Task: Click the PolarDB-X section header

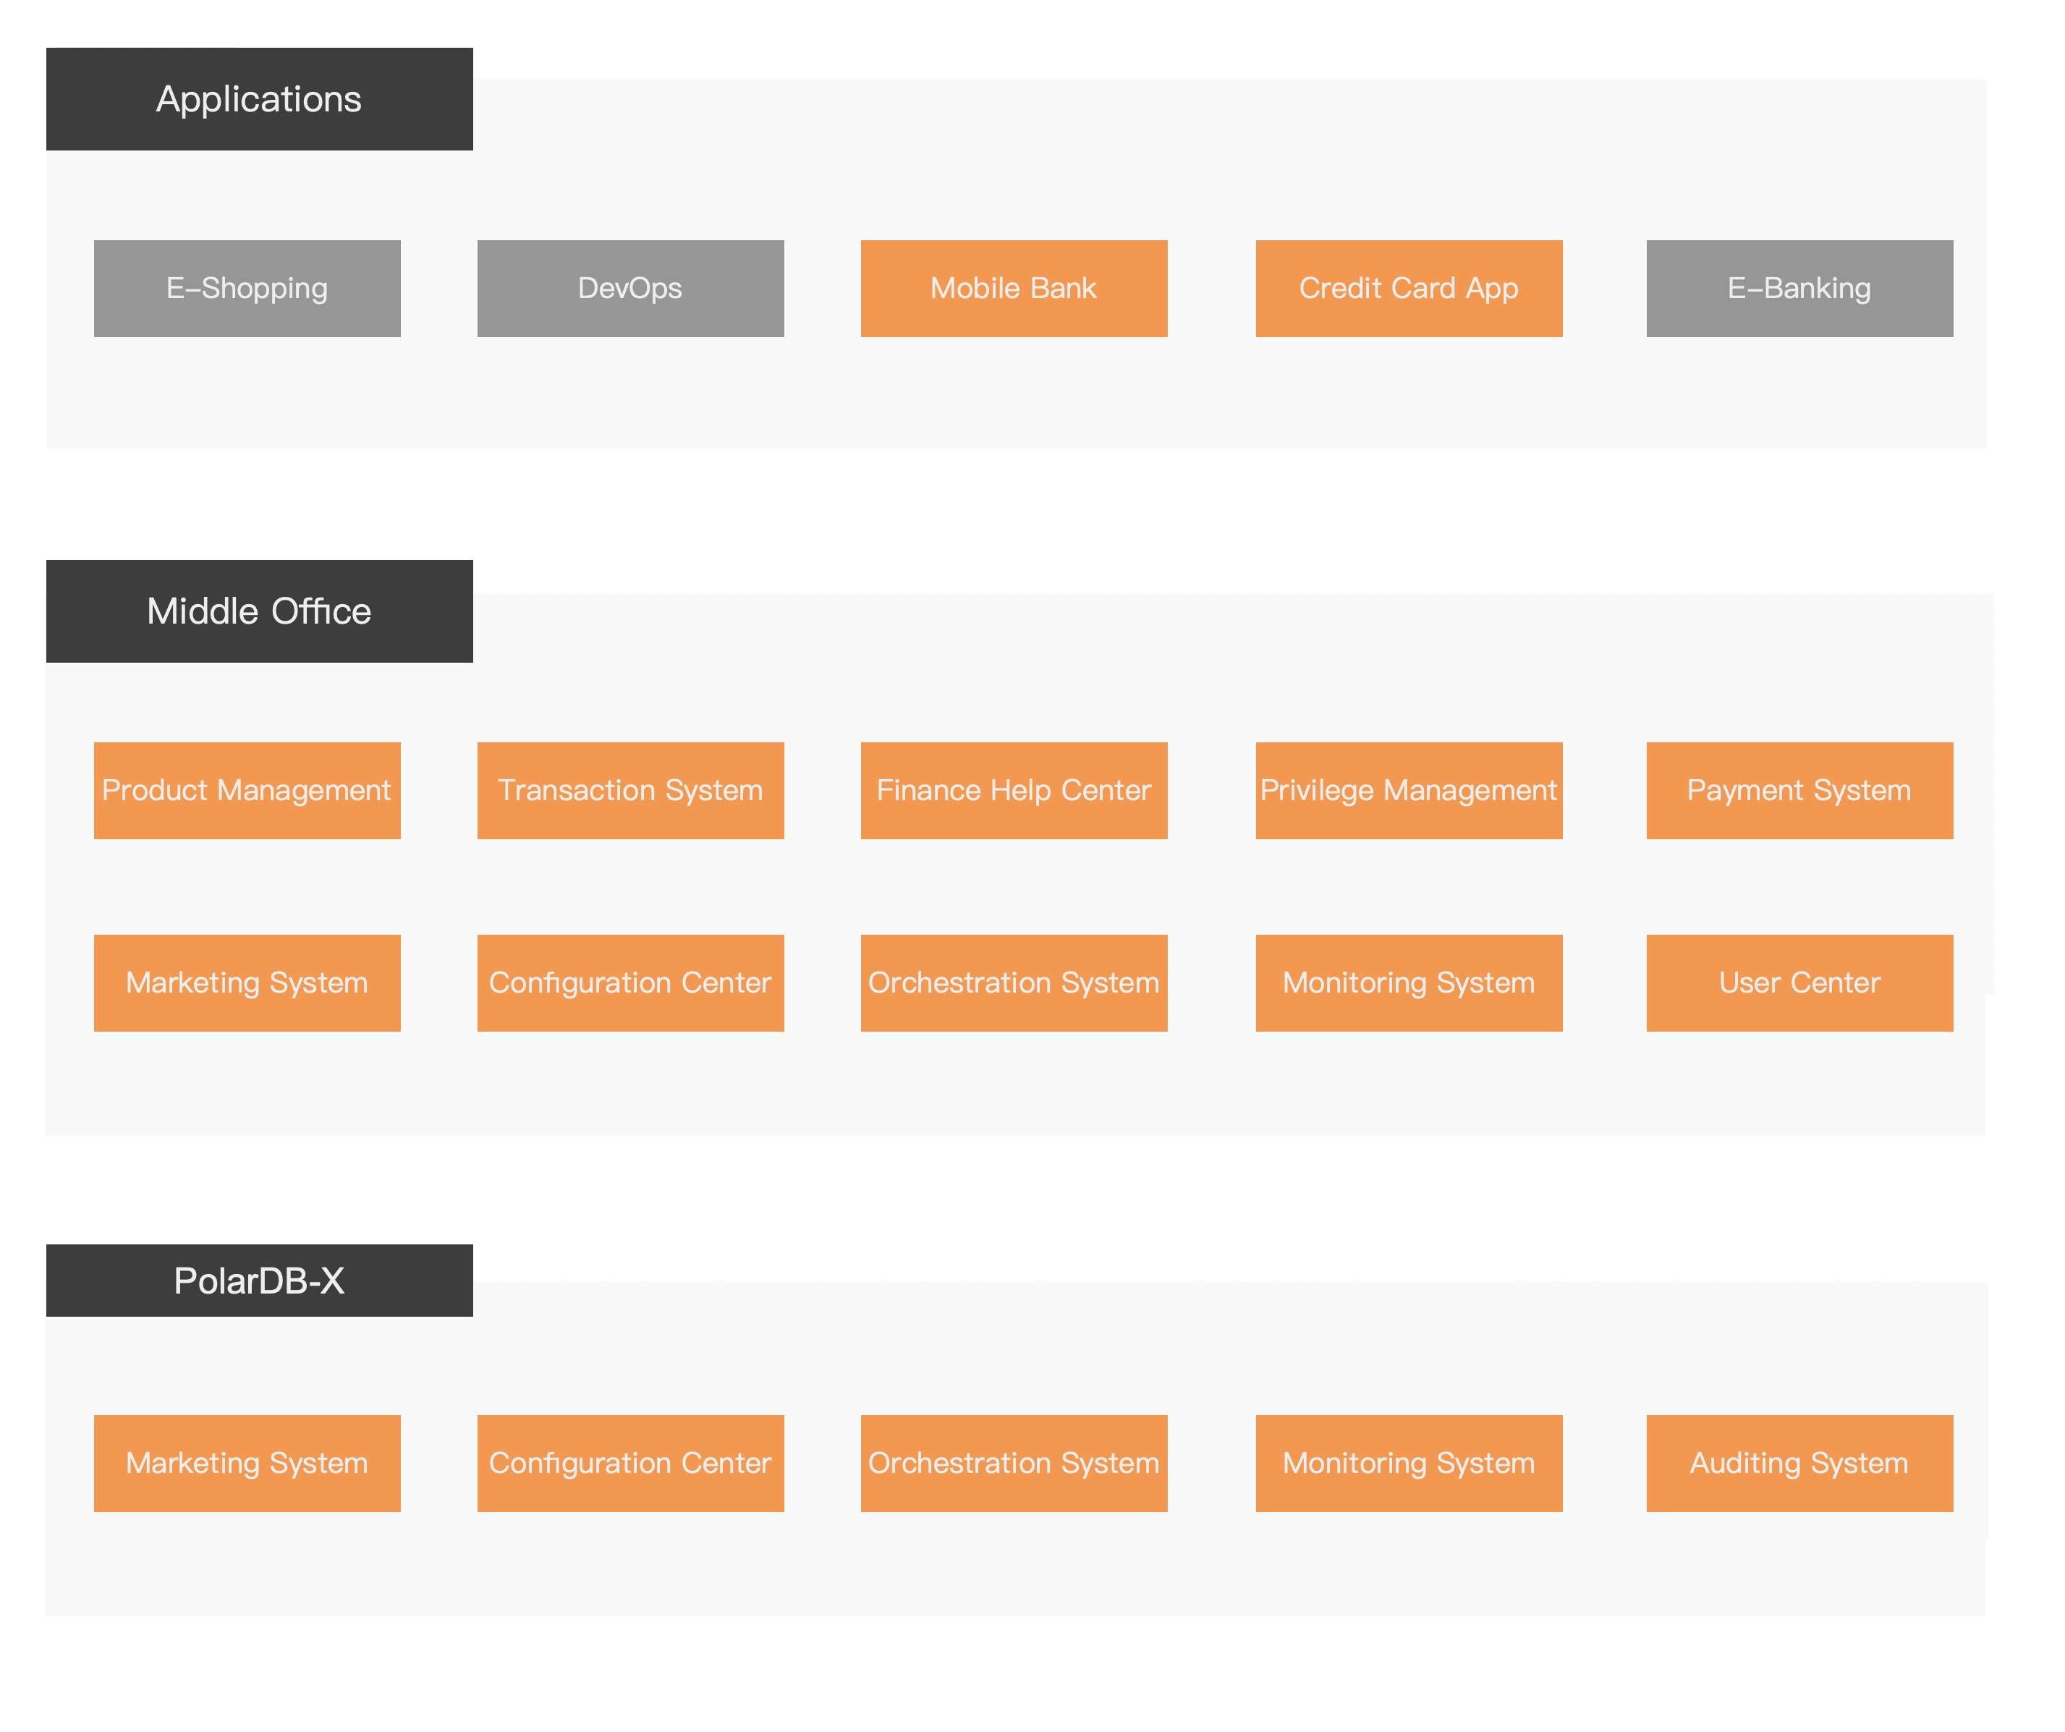Action: tap(258, 1280)
